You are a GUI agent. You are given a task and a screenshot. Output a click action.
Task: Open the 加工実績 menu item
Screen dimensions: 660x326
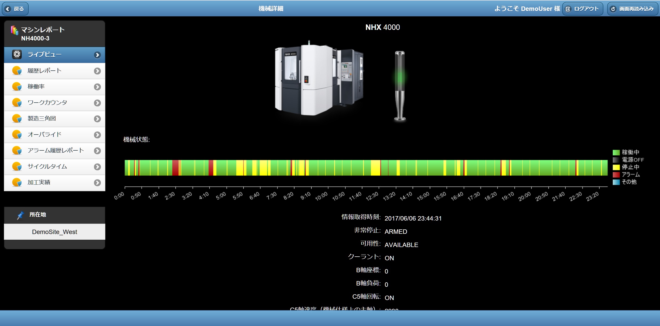55,183
